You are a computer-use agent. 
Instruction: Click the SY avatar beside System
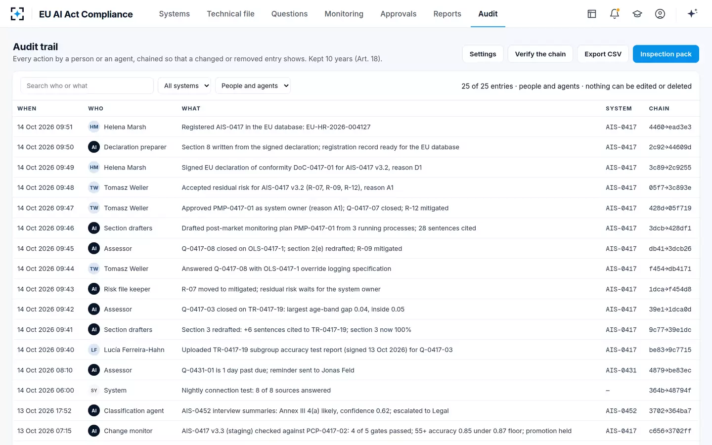(x=94, y=391)
